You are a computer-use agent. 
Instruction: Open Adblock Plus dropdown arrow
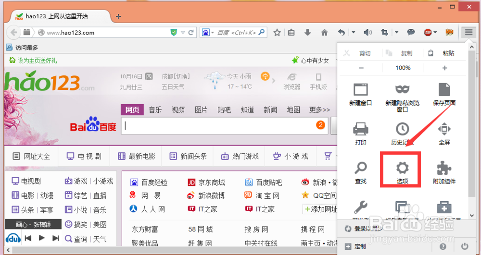click(435, 33)
